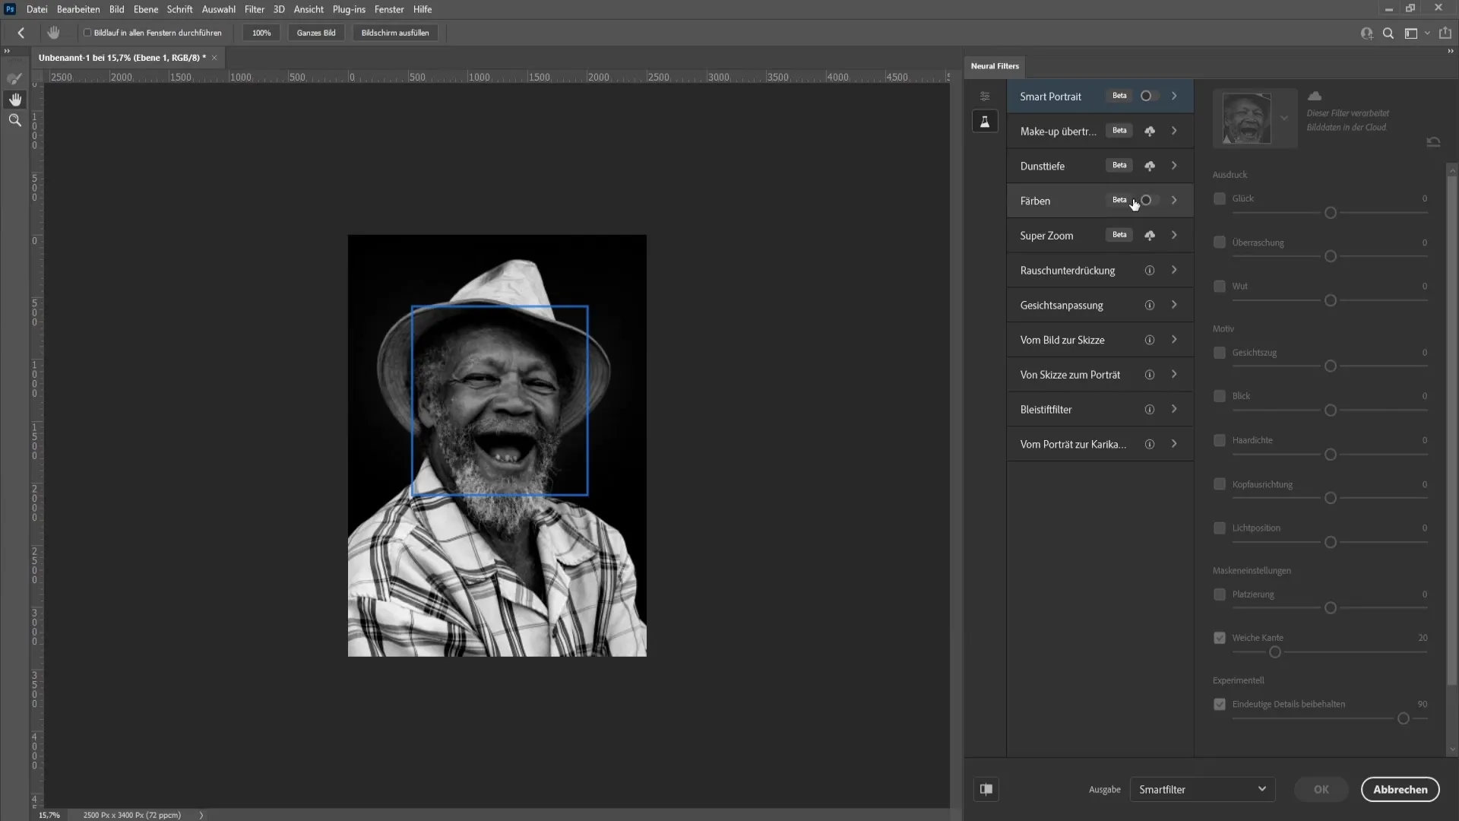The height and width of the screenshot is (821, 1459).
Task: Show info for Von Skizze zum Porträt
Action: (1150, 375)
